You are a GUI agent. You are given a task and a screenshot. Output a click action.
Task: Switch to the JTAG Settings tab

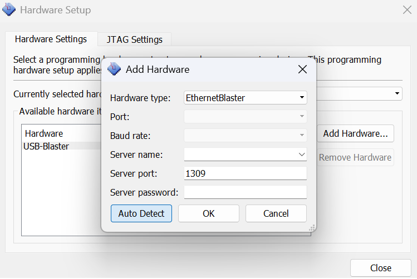tap(134, 39)
